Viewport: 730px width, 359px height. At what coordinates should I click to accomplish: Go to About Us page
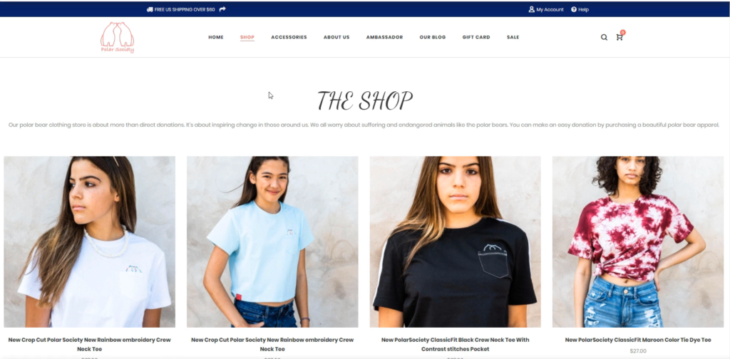coord(336,37)
